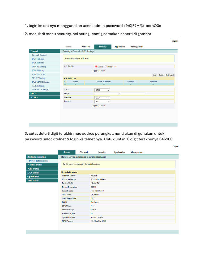Open Security tab in lower screenshot
204x273 pixels.
pyautogui.click(x=102, y=152)
